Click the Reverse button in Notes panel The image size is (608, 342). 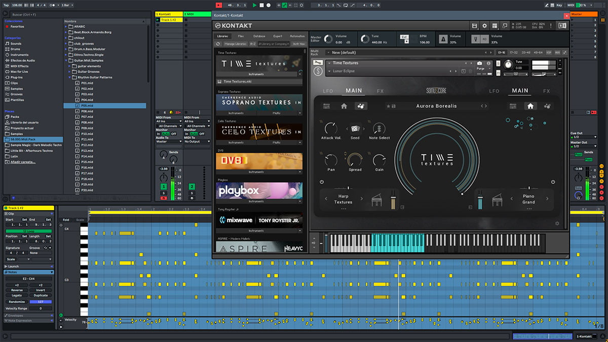[x=17, y=290]
